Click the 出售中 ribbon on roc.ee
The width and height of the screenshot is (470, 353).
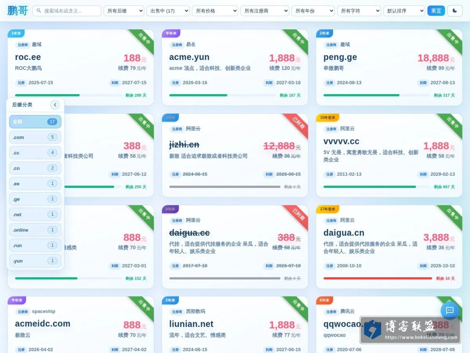click(x=144, y=39)
